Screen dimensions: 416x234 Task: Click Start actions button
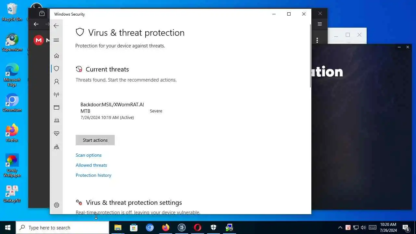(95, 140)
